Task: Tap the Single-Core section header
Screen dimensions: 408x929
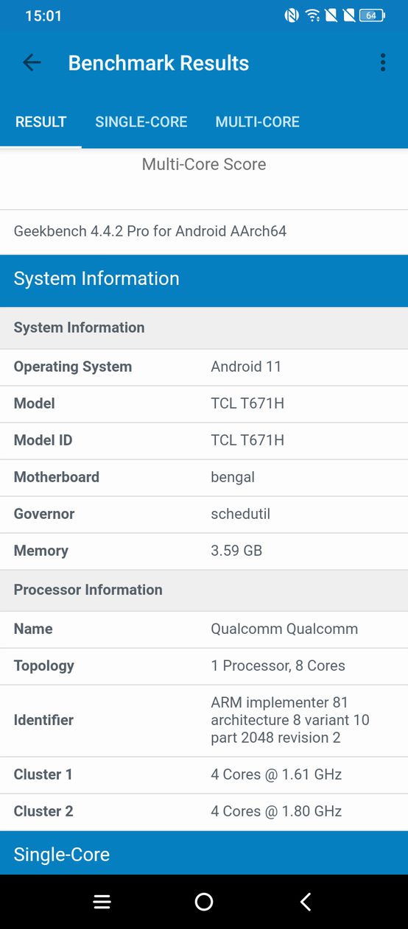Action: coord(204,854)
